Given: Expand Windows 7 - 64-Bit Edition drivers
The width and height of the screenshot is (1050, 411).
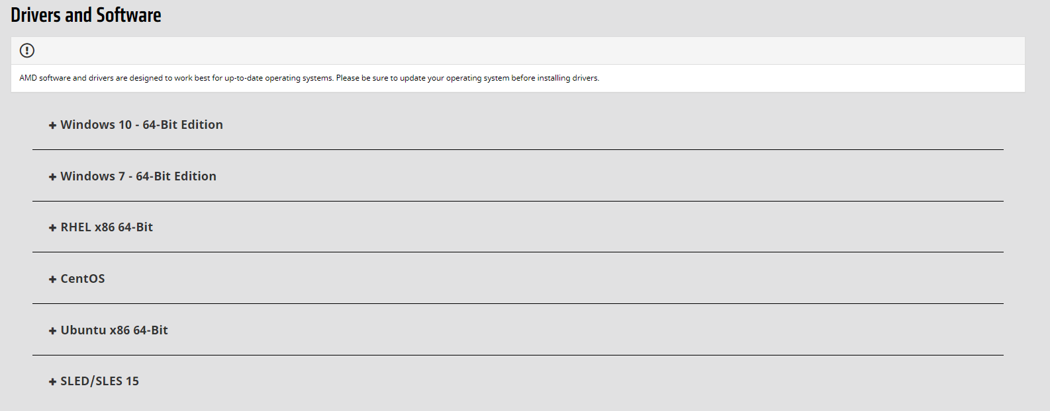Looking at the screenshot, I should point(138,176).
